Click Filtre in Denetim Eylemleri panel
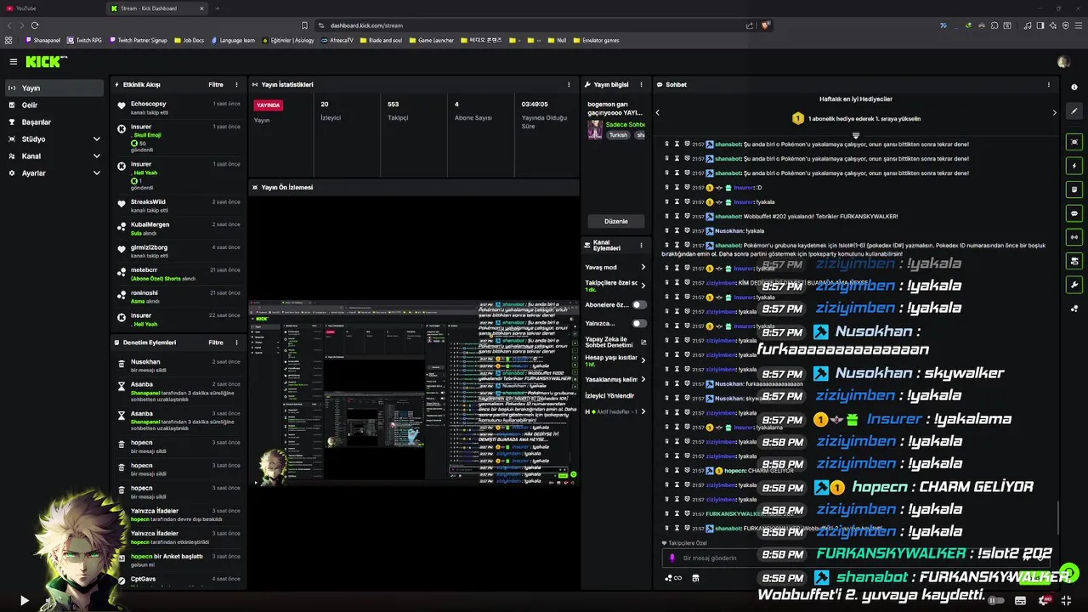Image resolution: width=1088 pixels, height=612 pixels. 216,343
